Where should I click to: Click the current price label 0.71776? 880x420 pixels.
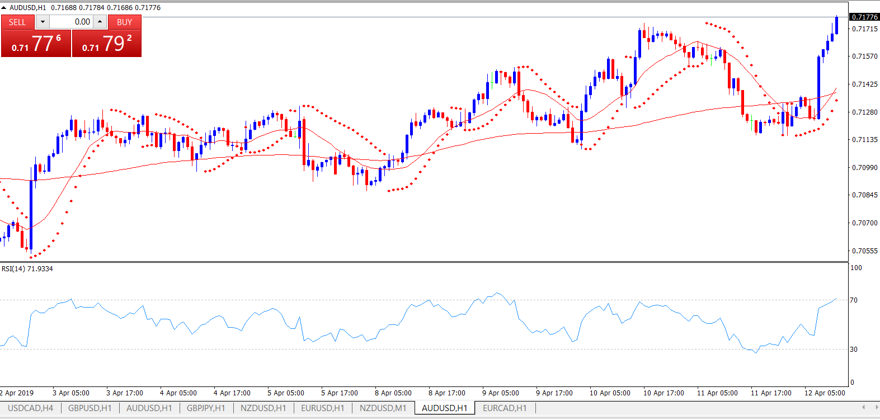coord(864,17)
